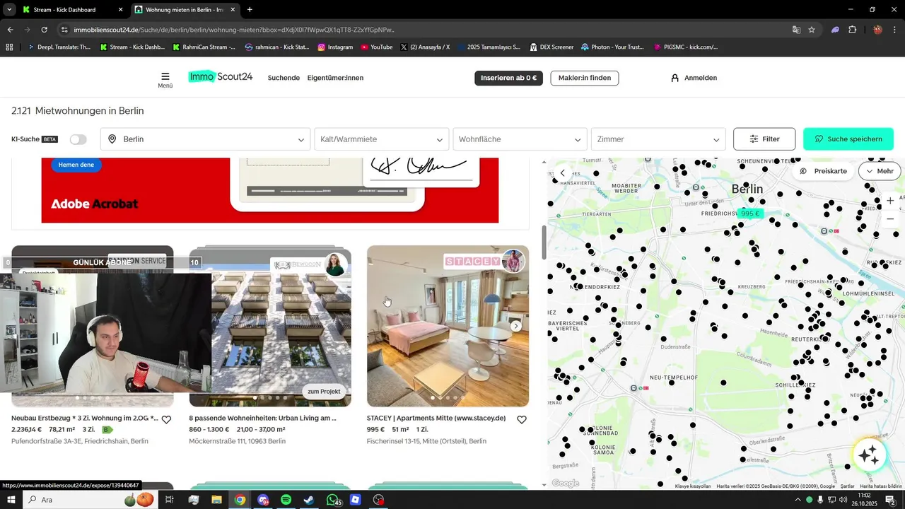Save the Neubau Erstbezug listing with heart
905x509 pixels.
(x=166, y=419)
